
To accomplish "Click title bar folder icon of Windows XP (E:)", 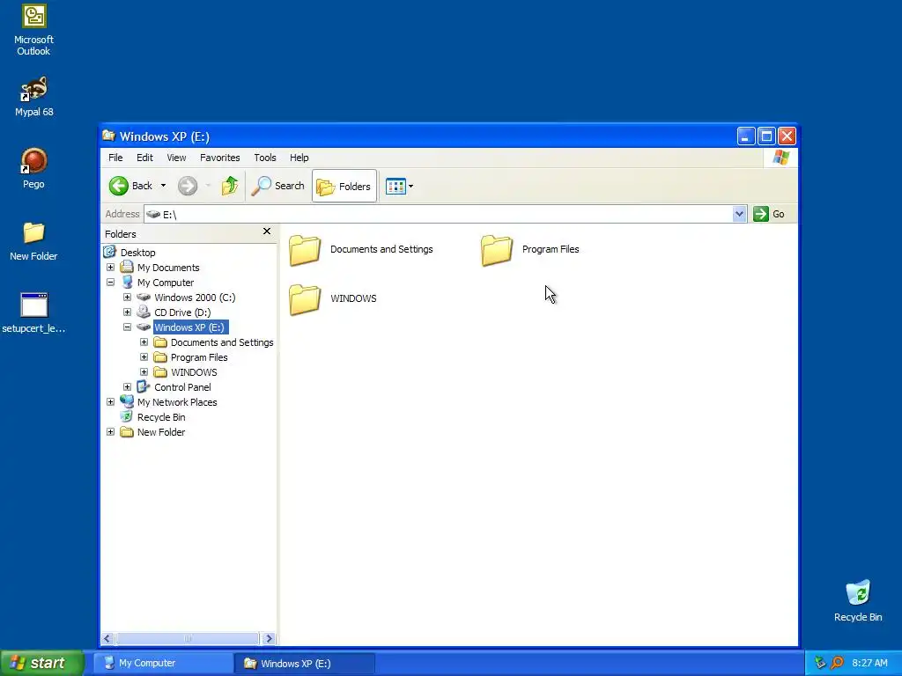I will [x=108, y=136].
